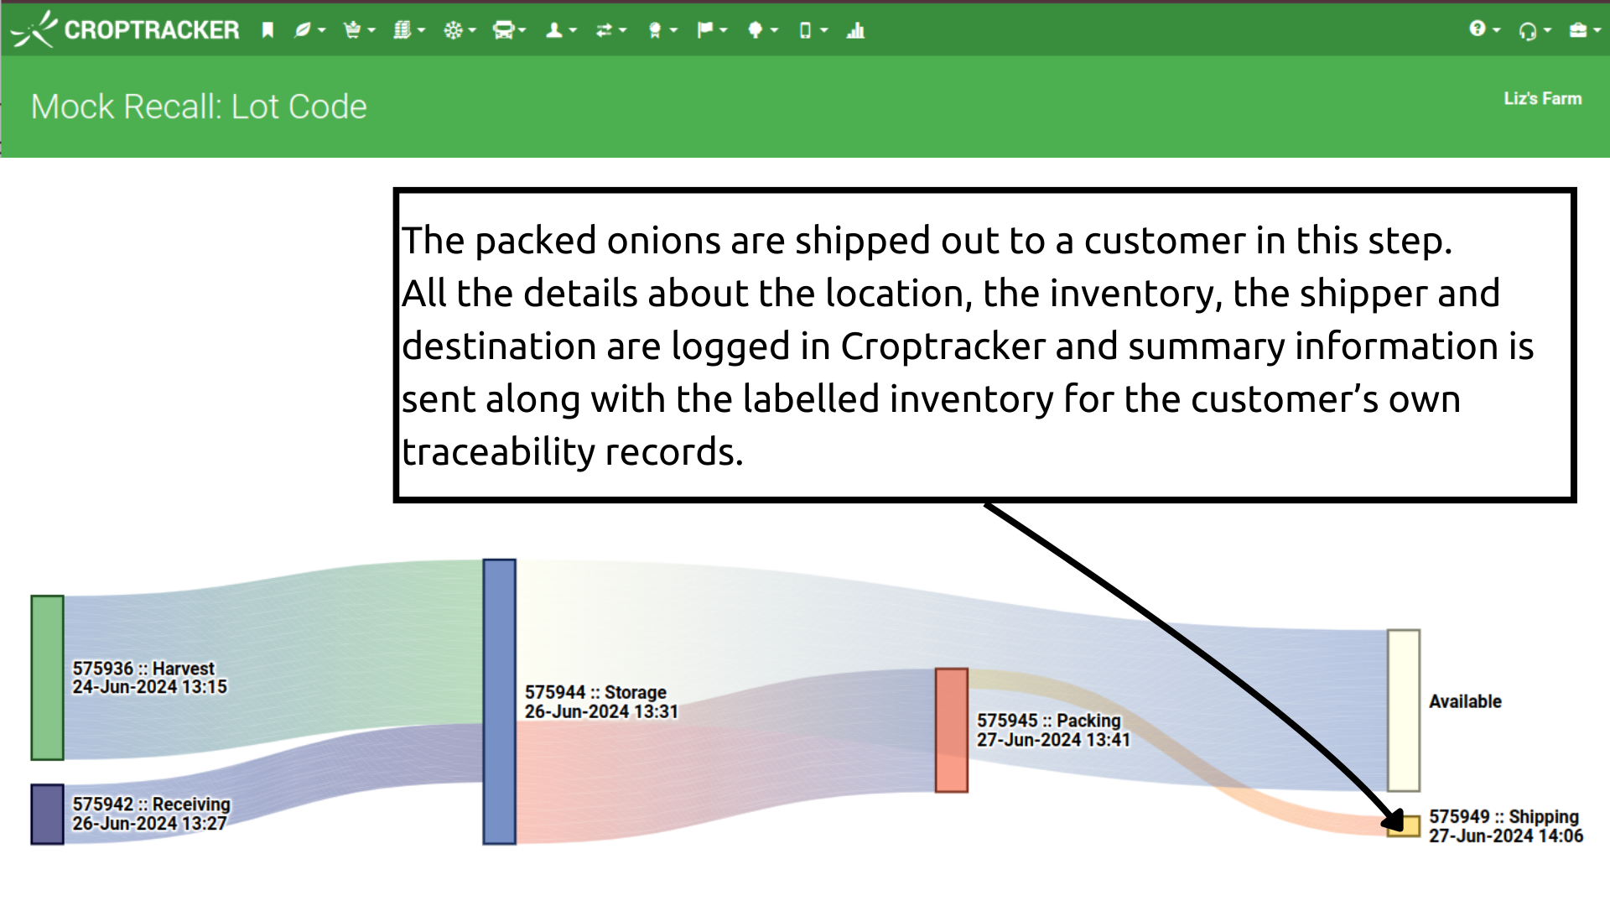Open the flag menu
The image size is (1610, 906).
click(x=712, y=30)
